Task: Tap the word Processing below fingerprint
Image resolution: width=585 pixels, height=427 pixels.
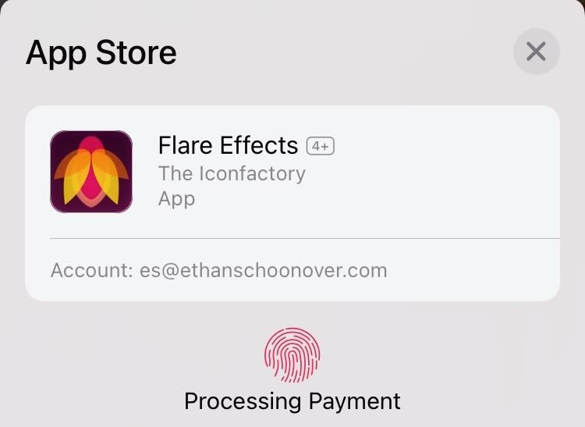Action: (x=243, y=402)
